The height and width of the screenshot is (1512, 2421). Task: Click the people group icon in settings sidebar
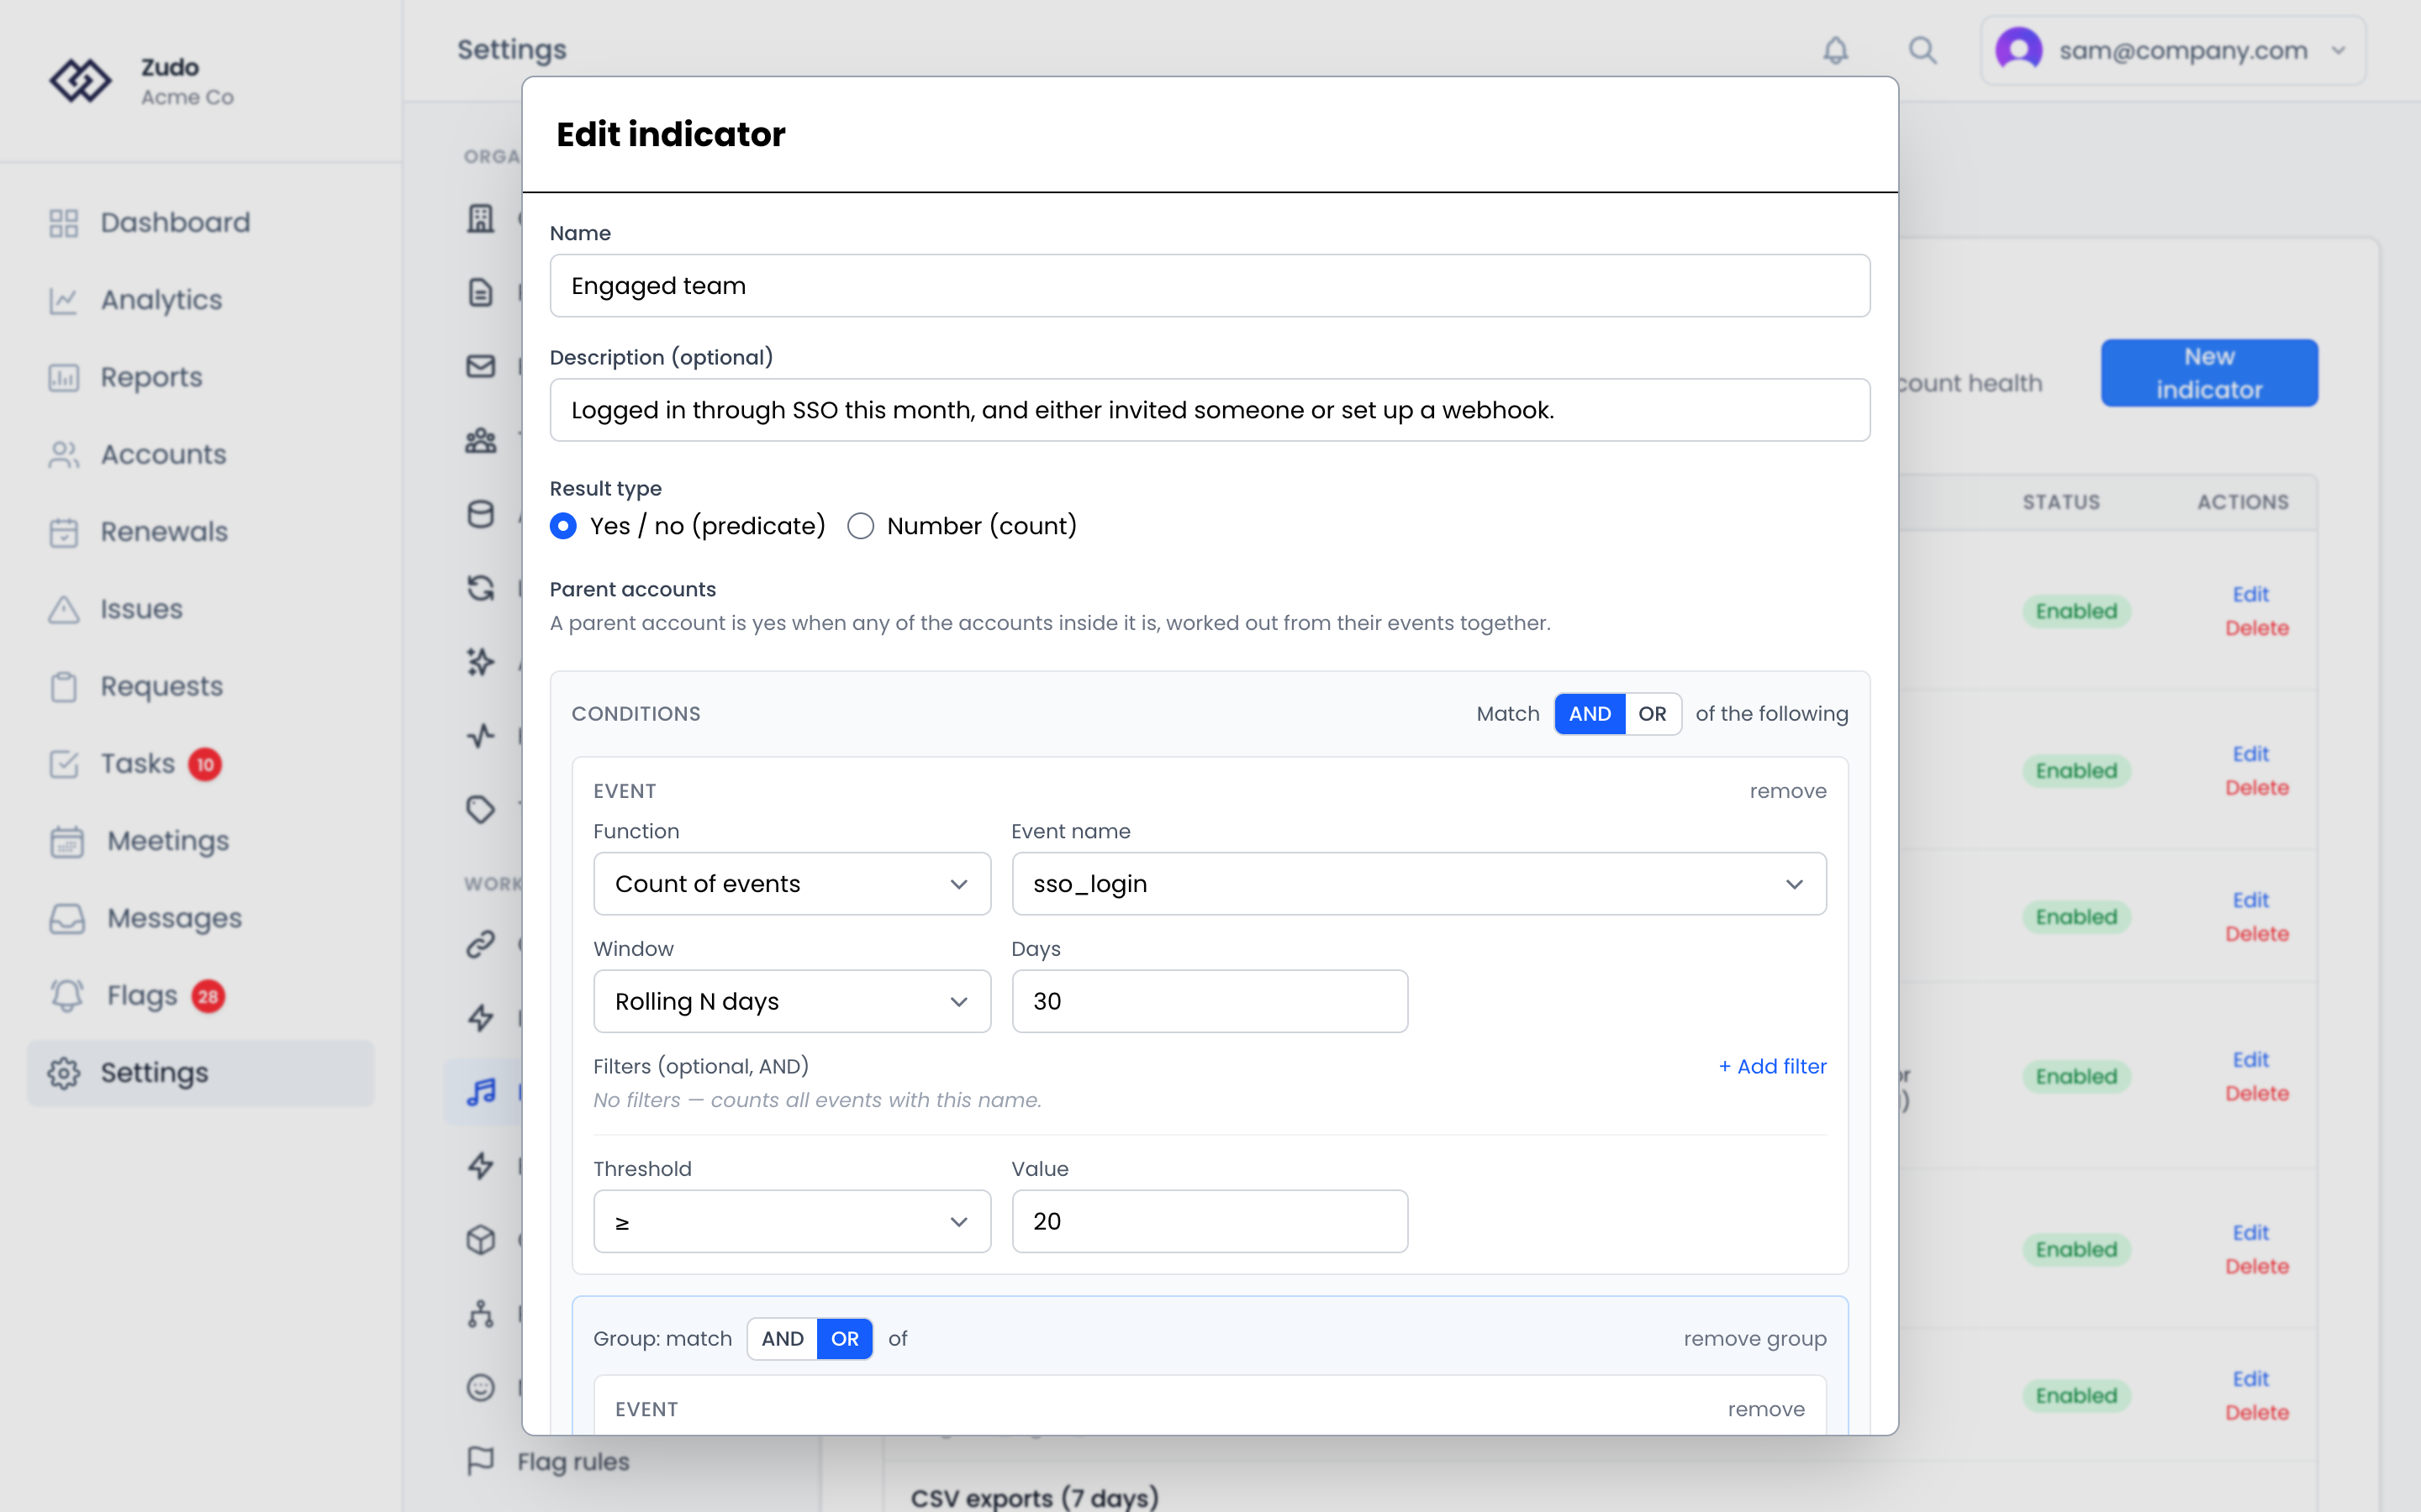pos(481,440)
